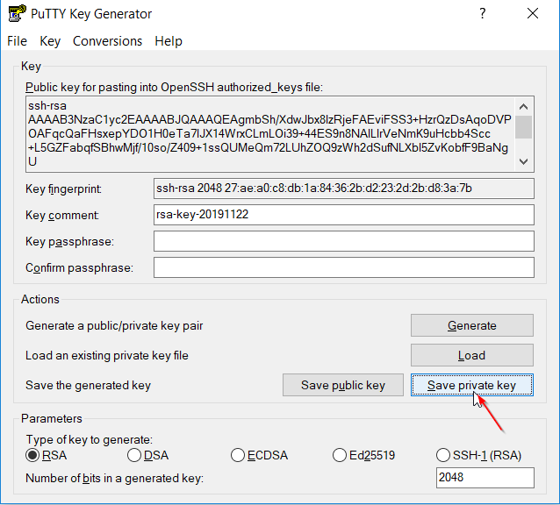This screenshot has height=505, width=560.
Task: Open the Help menu
Action: [x=168, y=41]
